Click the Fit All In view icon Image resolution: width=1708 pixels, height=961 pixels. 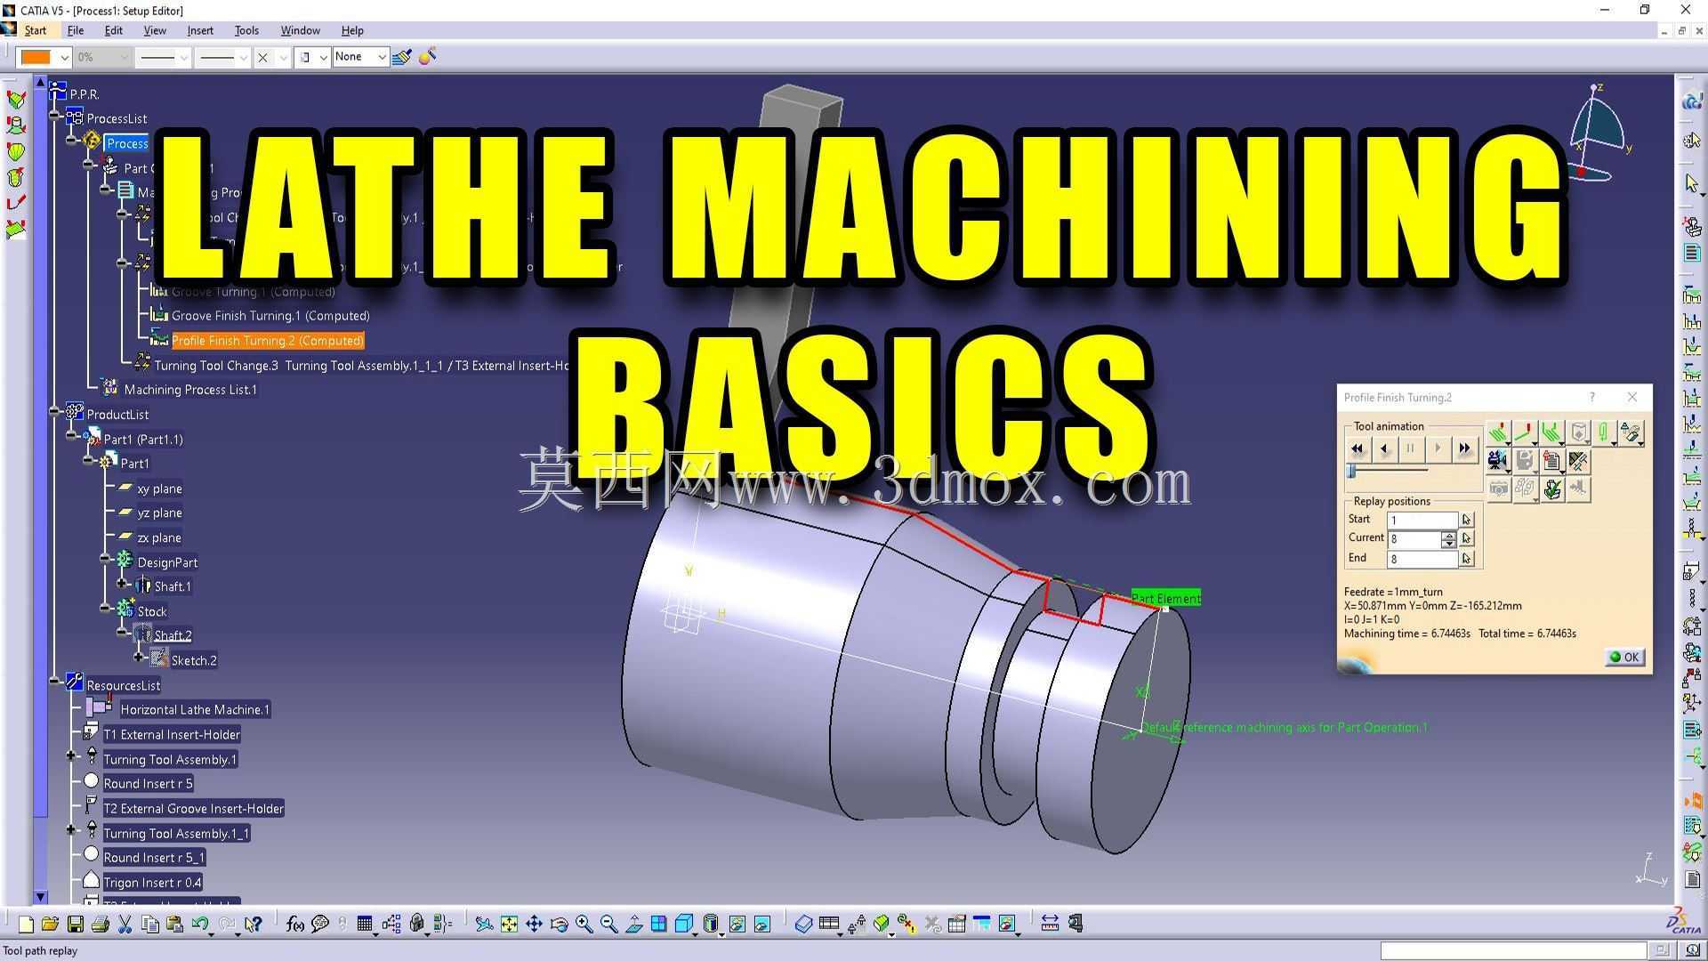tap(509, 925)
